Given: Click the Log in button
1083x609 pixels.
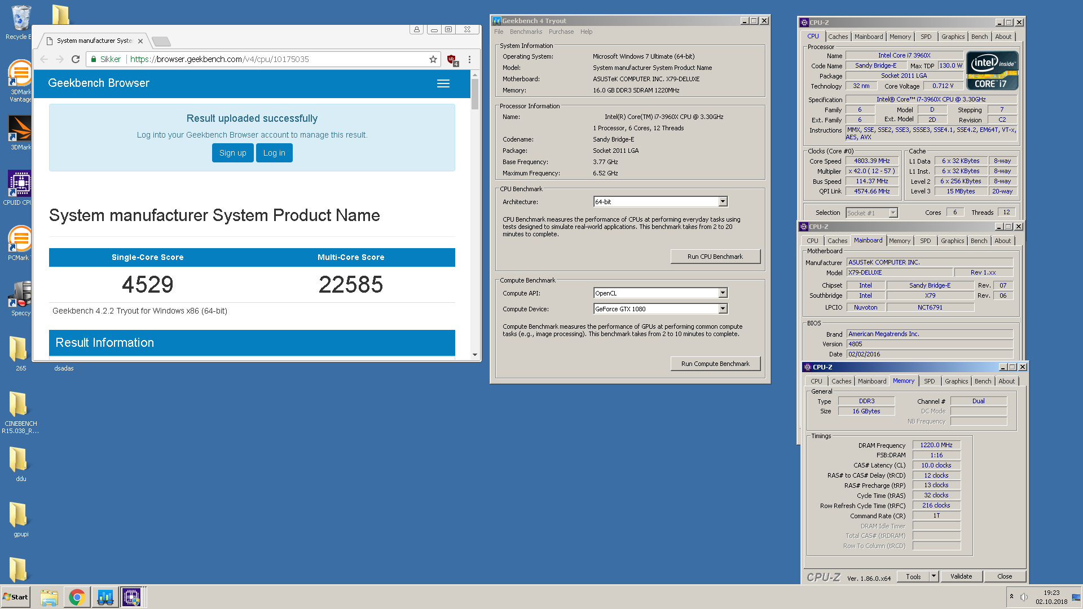Looking at the screenshot, I should [x=274, y=153].
